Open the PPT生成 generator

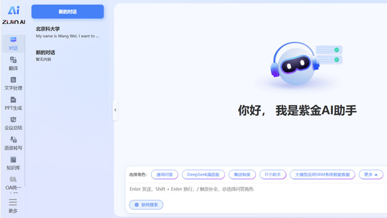pyautogui.click(x=13, y=103)
